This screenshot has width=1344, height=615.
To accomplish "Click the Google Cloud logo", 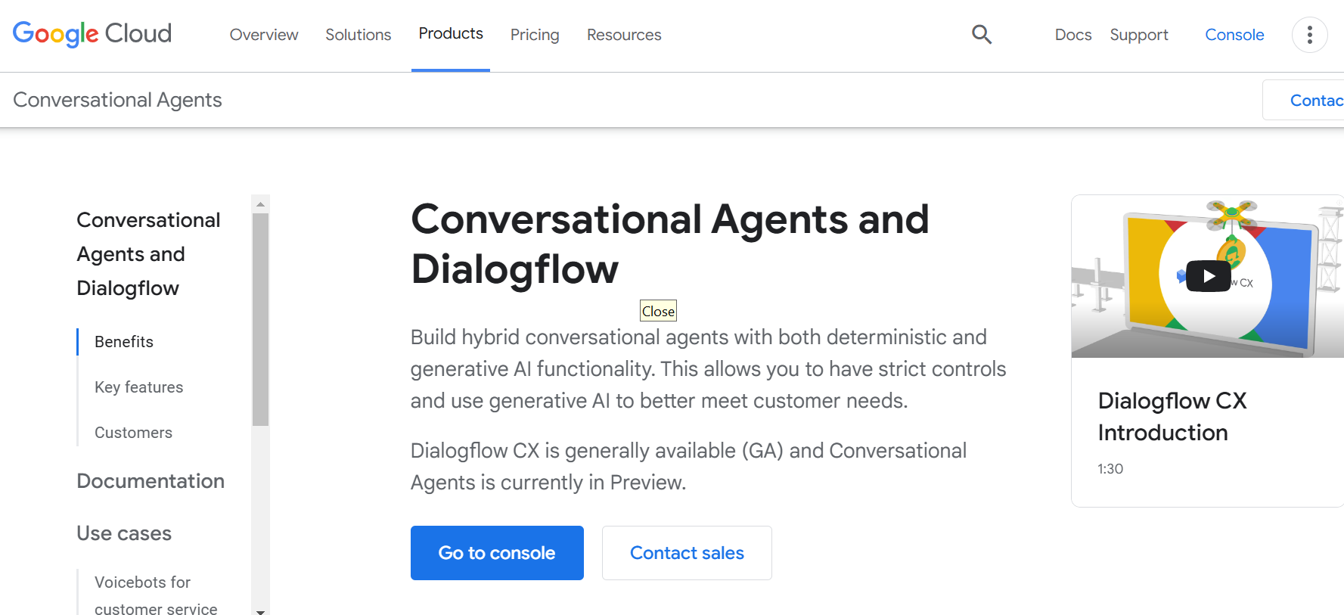I will [92, 34].
